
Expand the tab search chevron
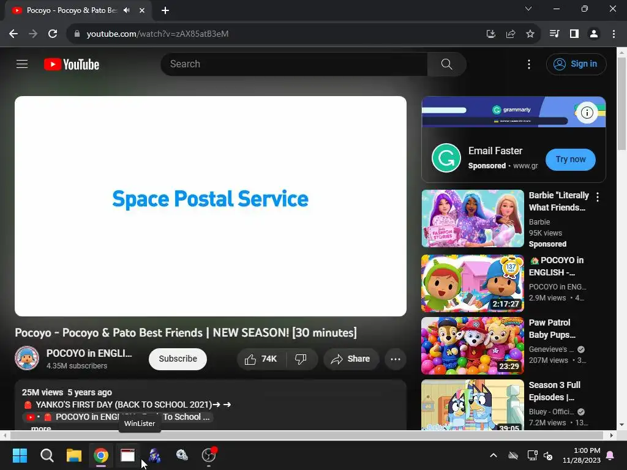tap(528, 9)
